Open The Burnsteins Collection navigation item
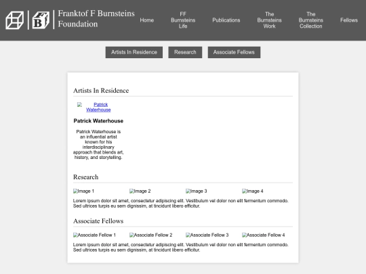Viewport: 366px width, 274px height. tap(311, 20)
